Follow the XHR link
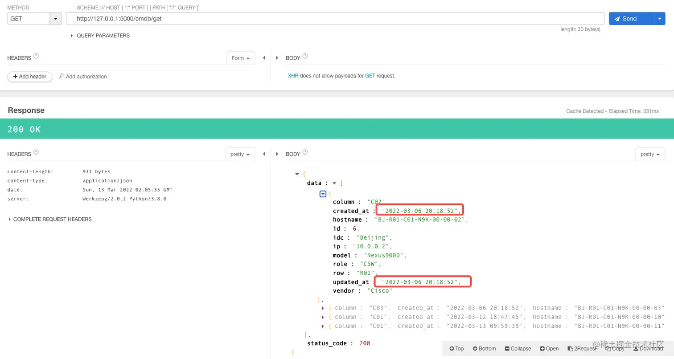 293,76
